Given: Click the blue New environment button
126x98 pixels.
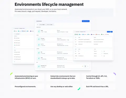Looking at the screenshot, I should coord(86,21).
